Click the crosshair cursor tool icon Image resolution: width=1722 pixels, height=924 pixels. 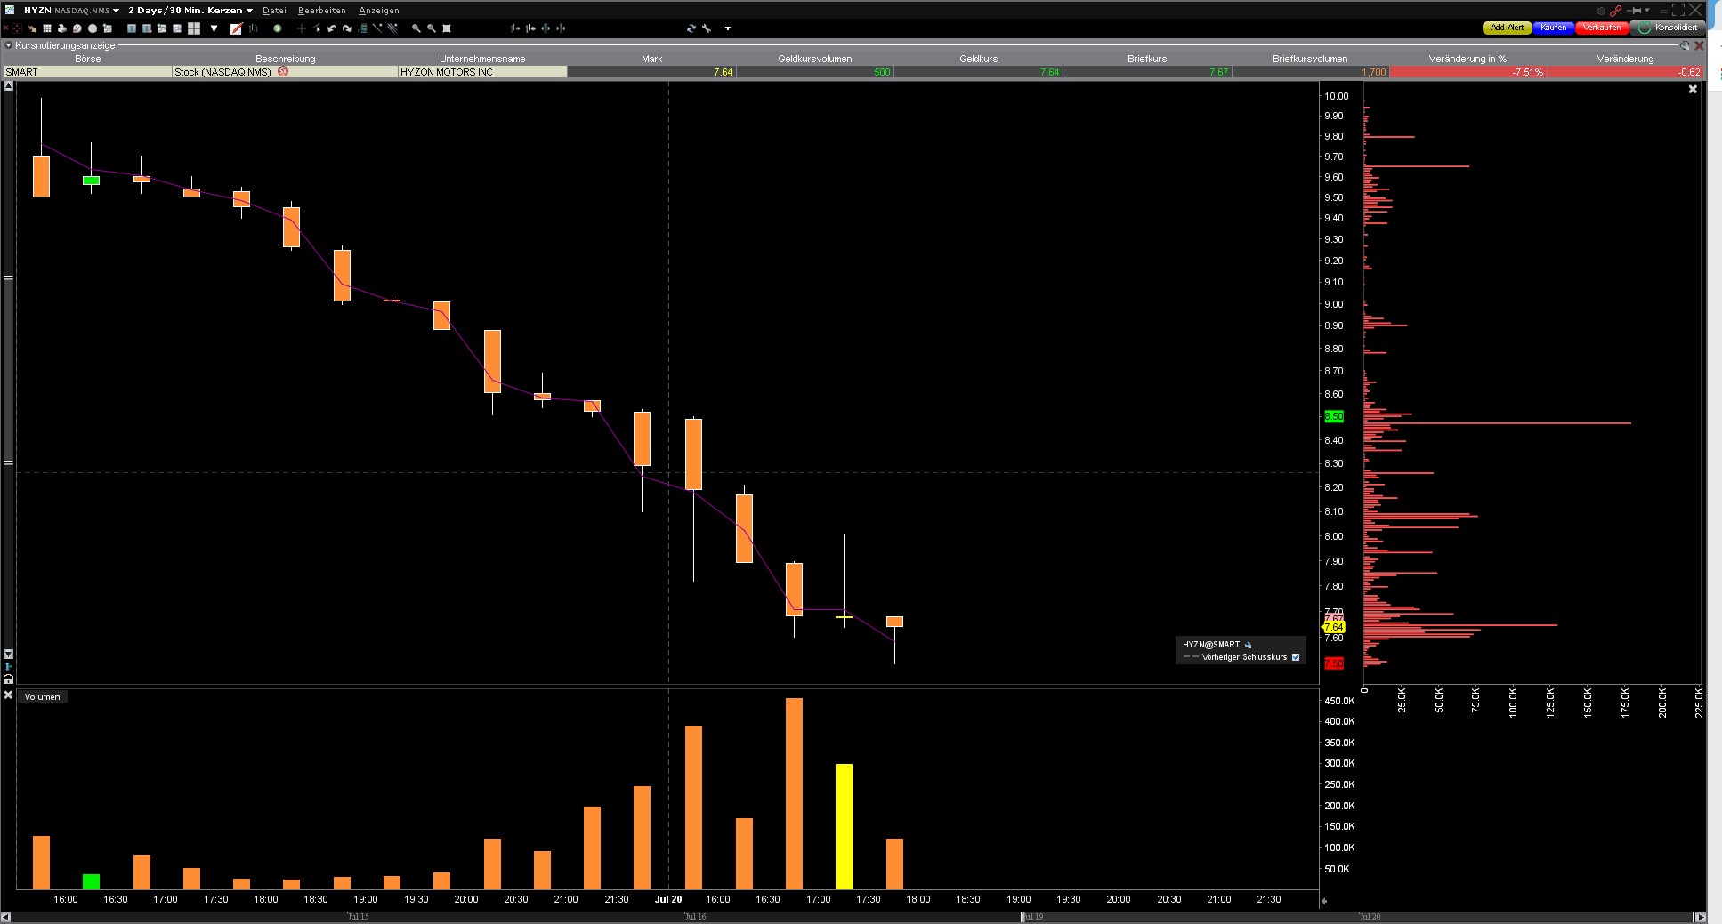click(x=301, y=28)
